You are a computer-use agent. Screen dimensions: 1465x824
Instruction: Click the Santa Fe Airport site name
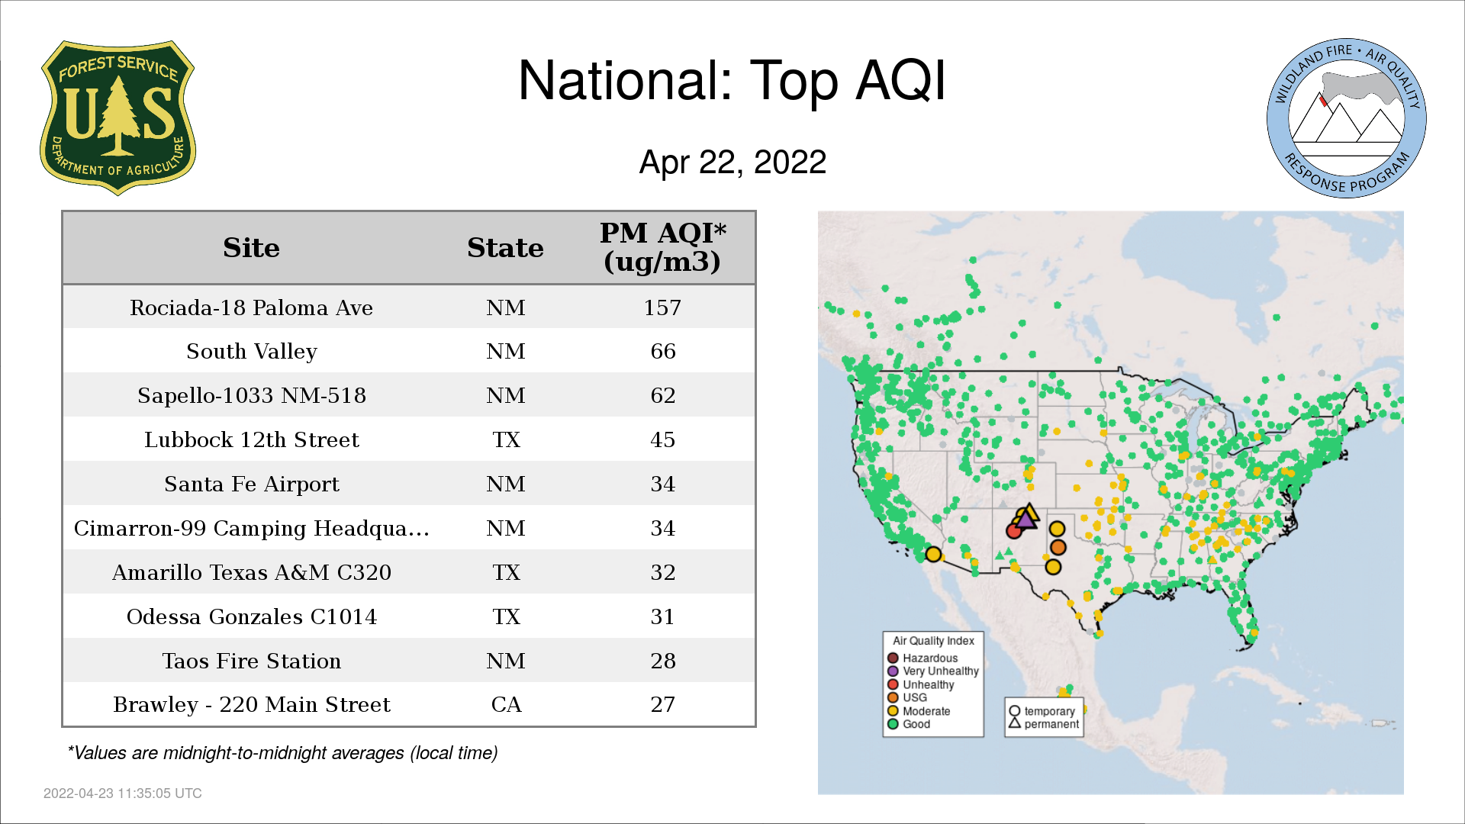[x=252, y=484]
